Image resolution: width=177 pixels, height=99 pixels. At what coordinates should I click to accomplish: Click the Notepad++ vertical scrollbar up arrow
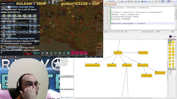176,8
